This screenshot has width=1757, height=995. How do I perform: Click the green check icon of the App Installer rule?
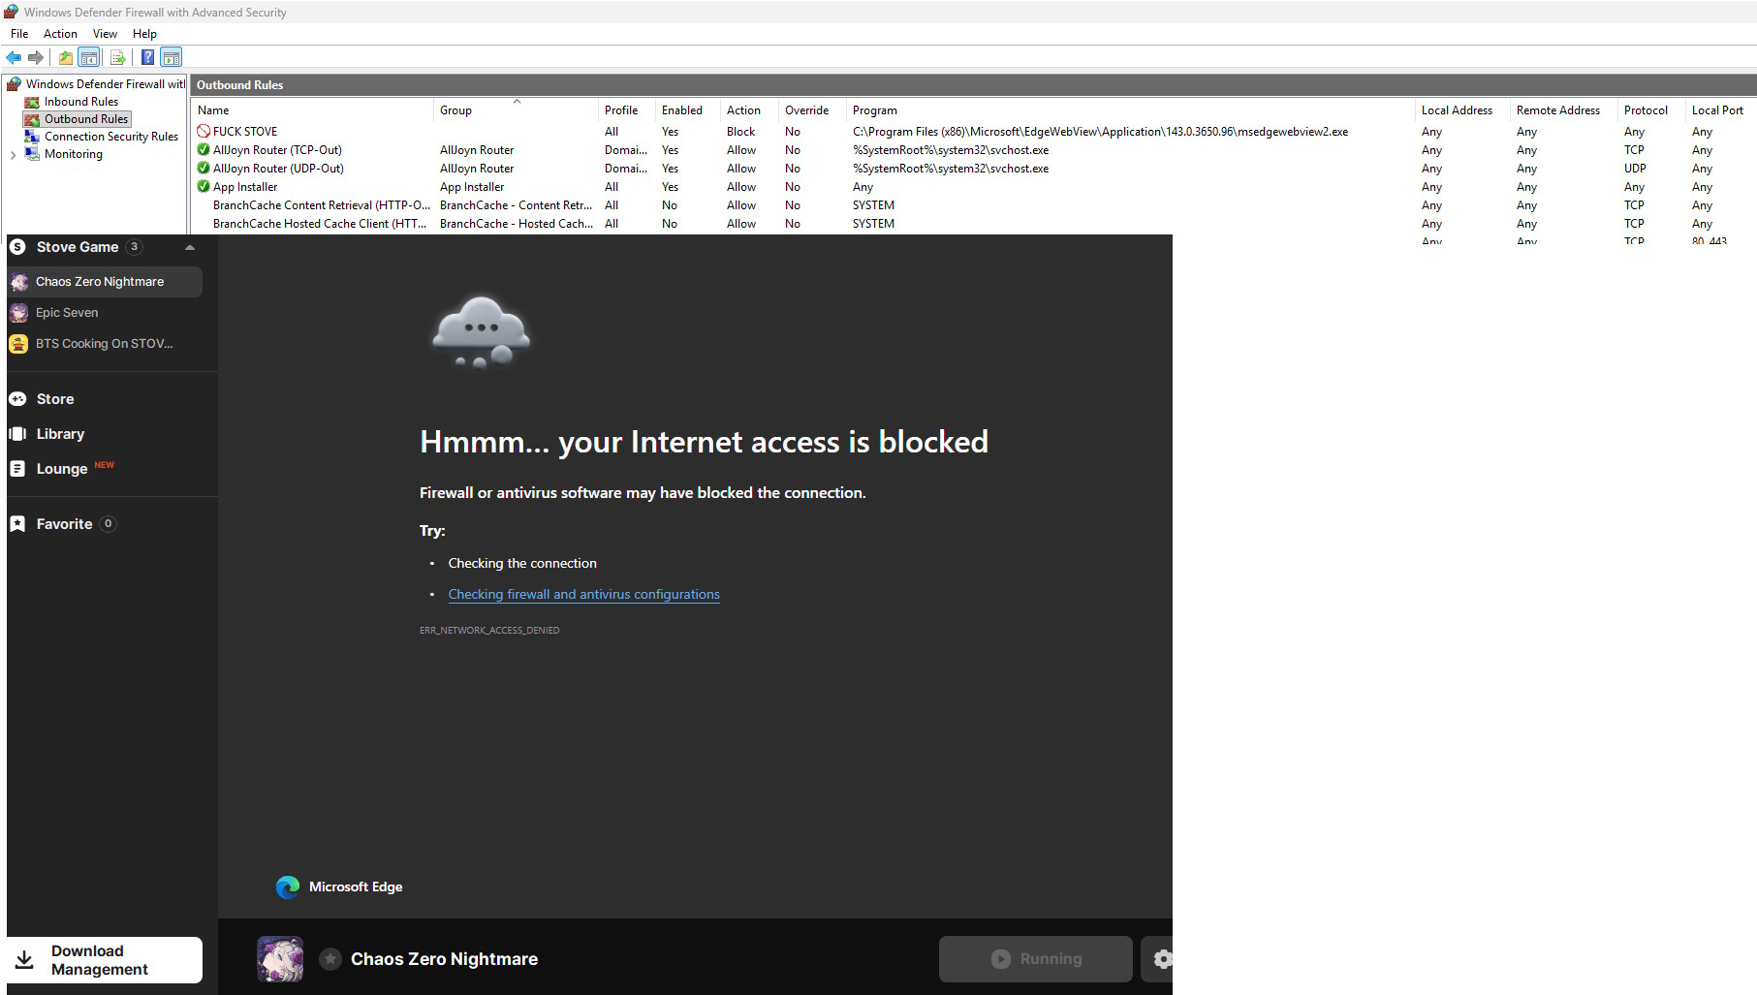tap(204, 186)
